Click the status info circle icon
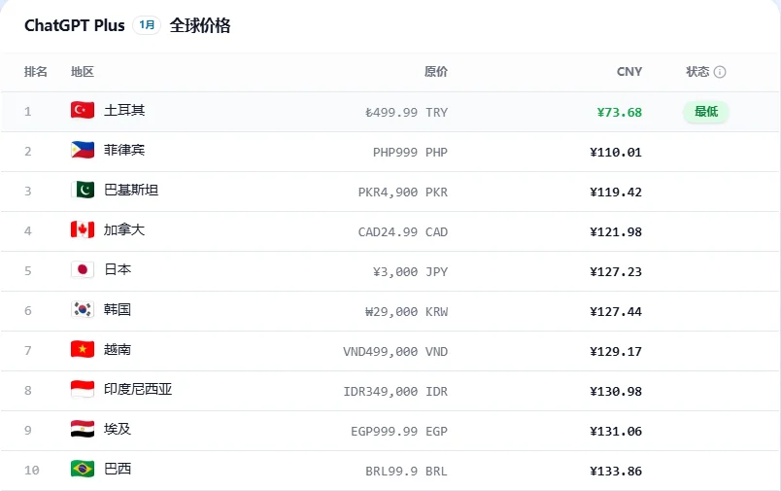 (x=720, y=72)
